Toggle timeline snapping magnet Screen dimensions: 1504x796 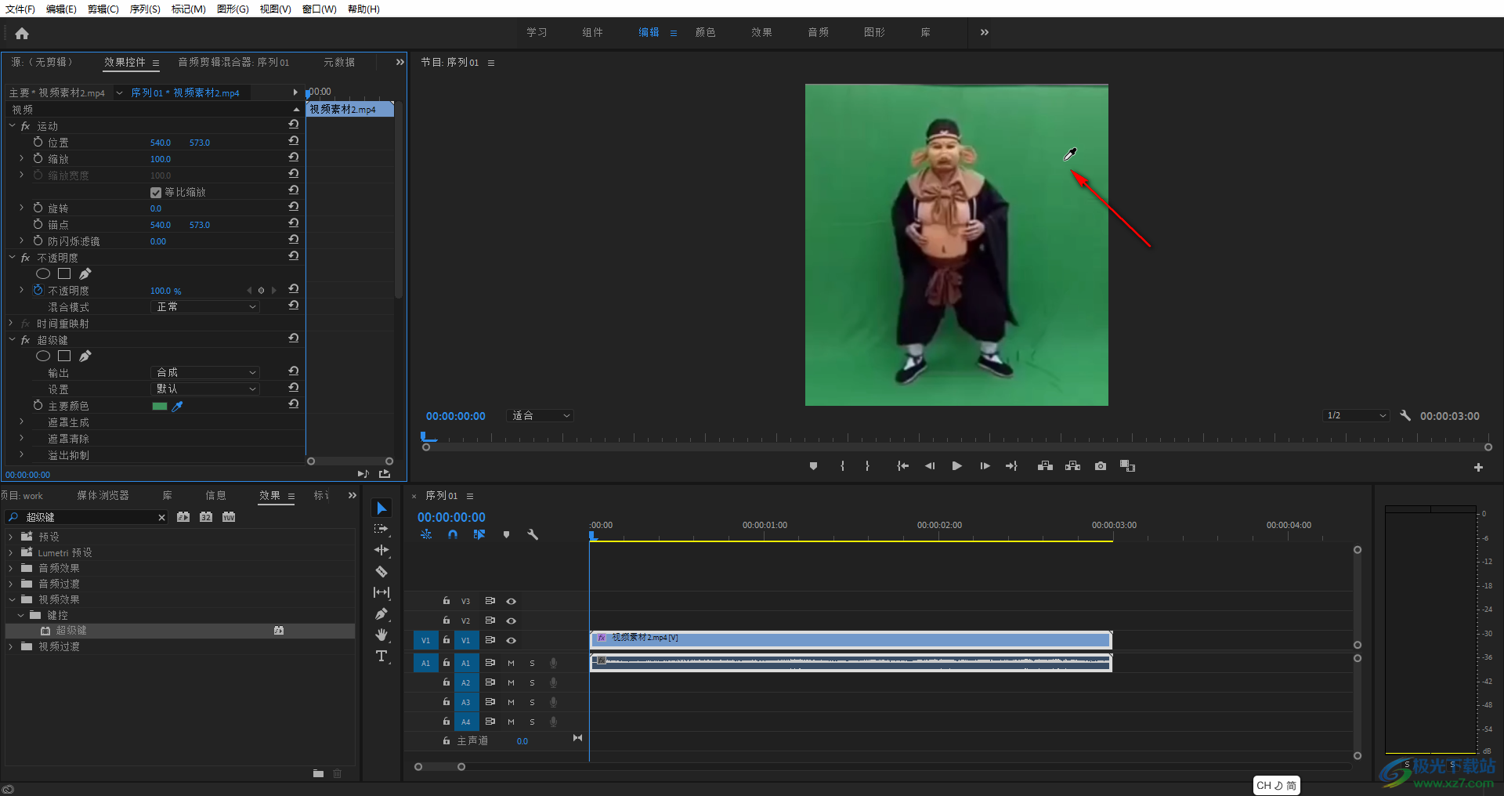click(453, 534)
